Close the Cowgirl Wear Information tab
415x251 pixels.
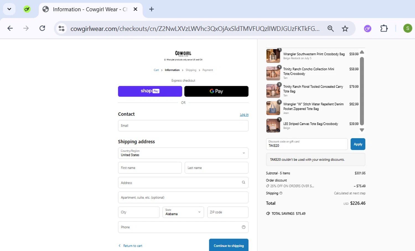click(x=135, y=9)
